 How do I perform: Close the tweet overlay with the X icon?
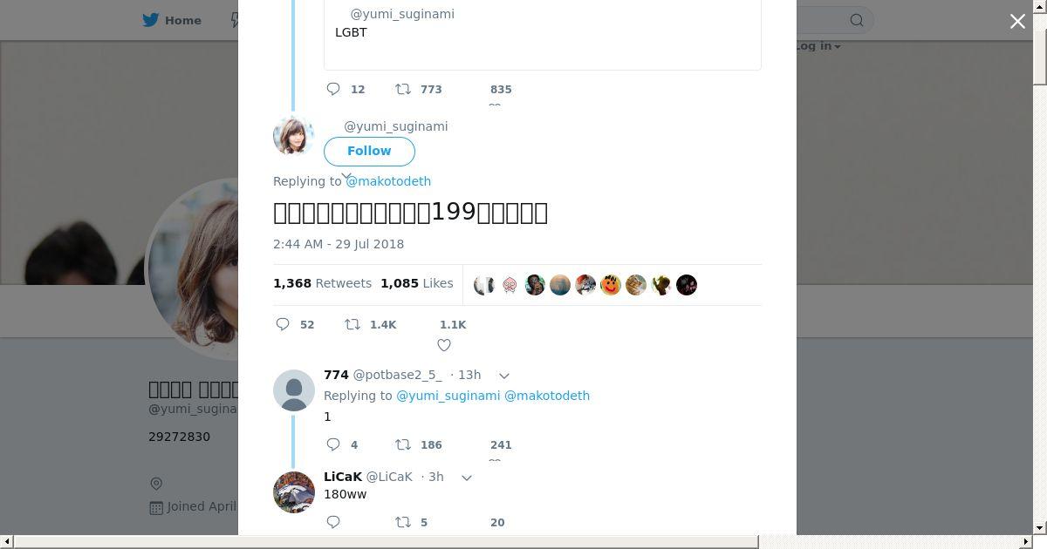[x=1017, y=21]
